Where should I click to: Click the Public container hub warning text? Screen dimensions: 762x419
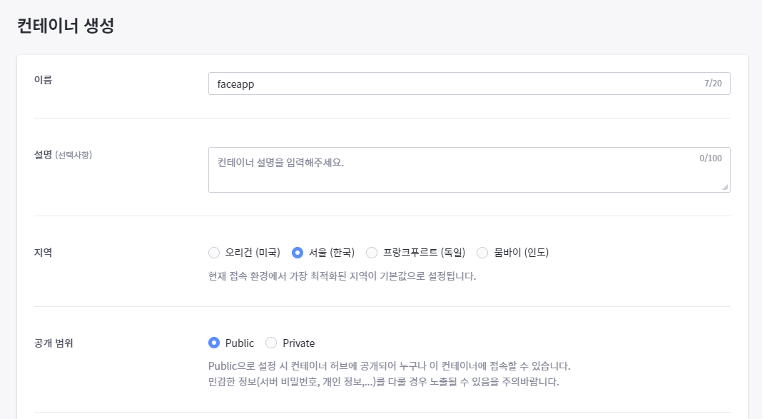click(x=390, y=366)
